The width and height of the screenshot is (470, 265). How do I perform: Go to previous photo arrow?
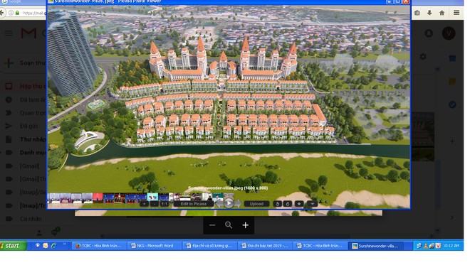[219, 204]
